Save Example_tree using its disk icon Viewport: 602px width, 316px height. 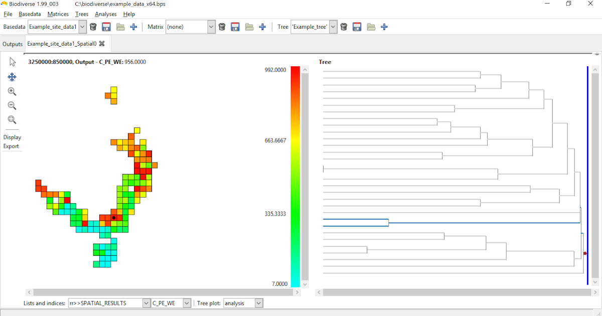(x=357, y=27)
